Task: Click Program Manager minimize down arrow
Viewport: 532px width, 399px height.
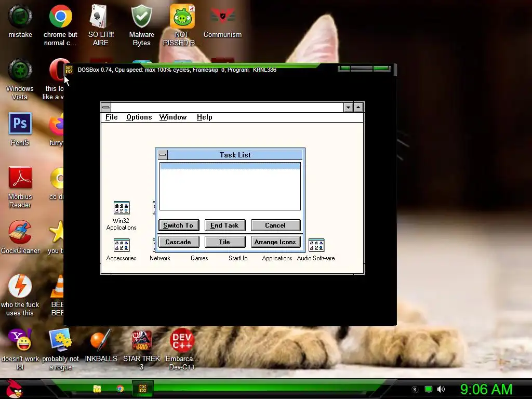Action: click(x=348, y=108)
